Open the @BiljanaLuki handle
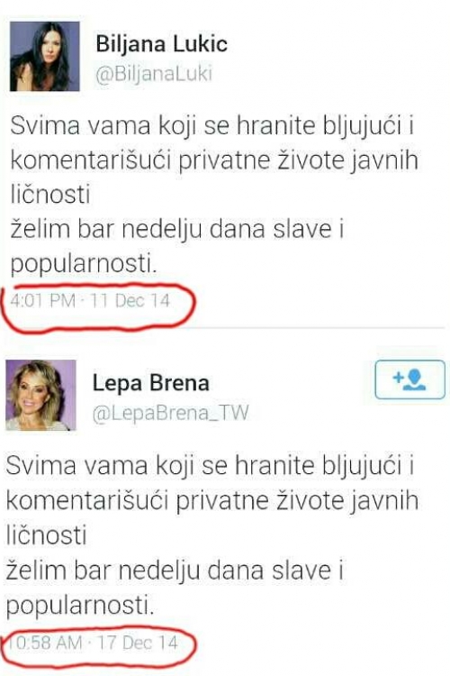The width and height of the screenshot is (450, 676). point(154,74)
